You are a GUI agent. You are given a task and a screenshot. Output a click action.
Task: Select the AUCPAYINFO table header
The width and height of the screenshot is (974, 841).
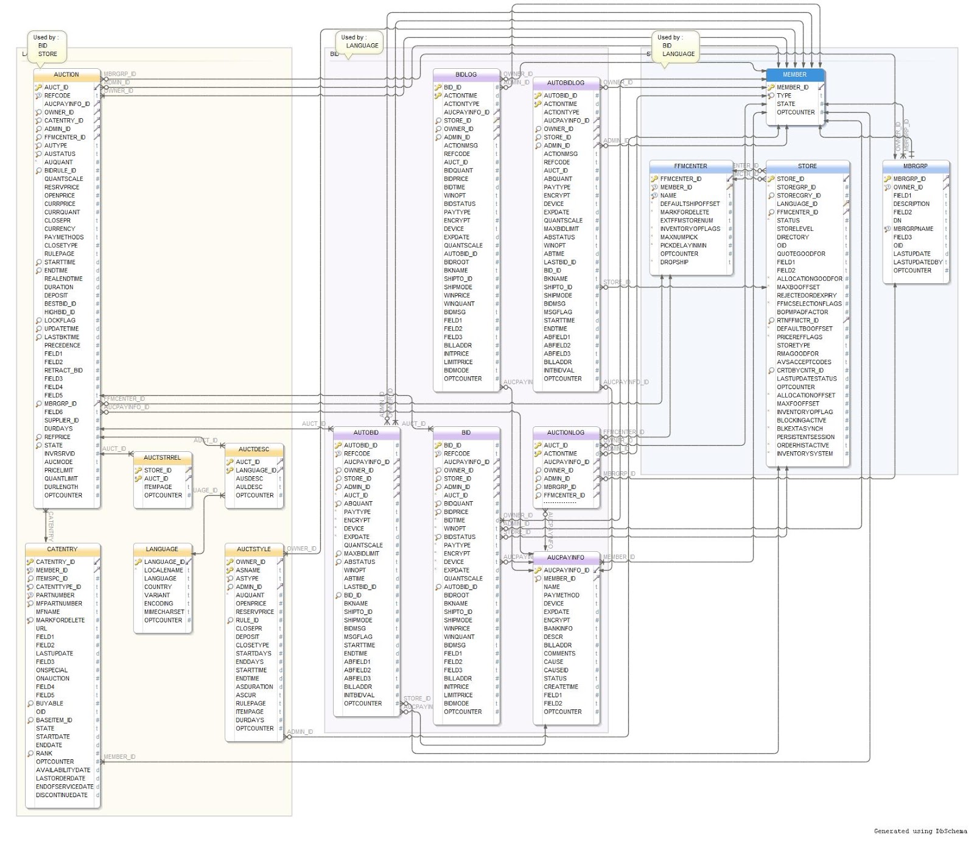[566, 558]
